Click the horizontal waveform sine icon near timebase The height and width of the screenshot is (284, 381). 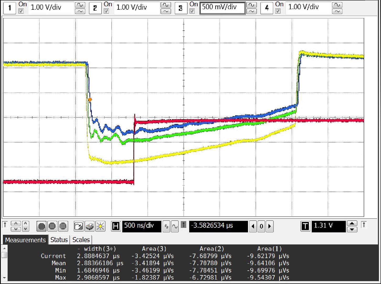[x=175, y=226]
